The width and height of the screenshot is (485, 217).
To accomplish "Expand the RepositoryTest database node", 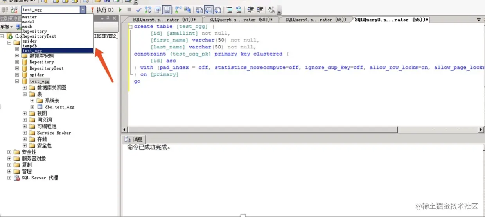I will 17,68.
